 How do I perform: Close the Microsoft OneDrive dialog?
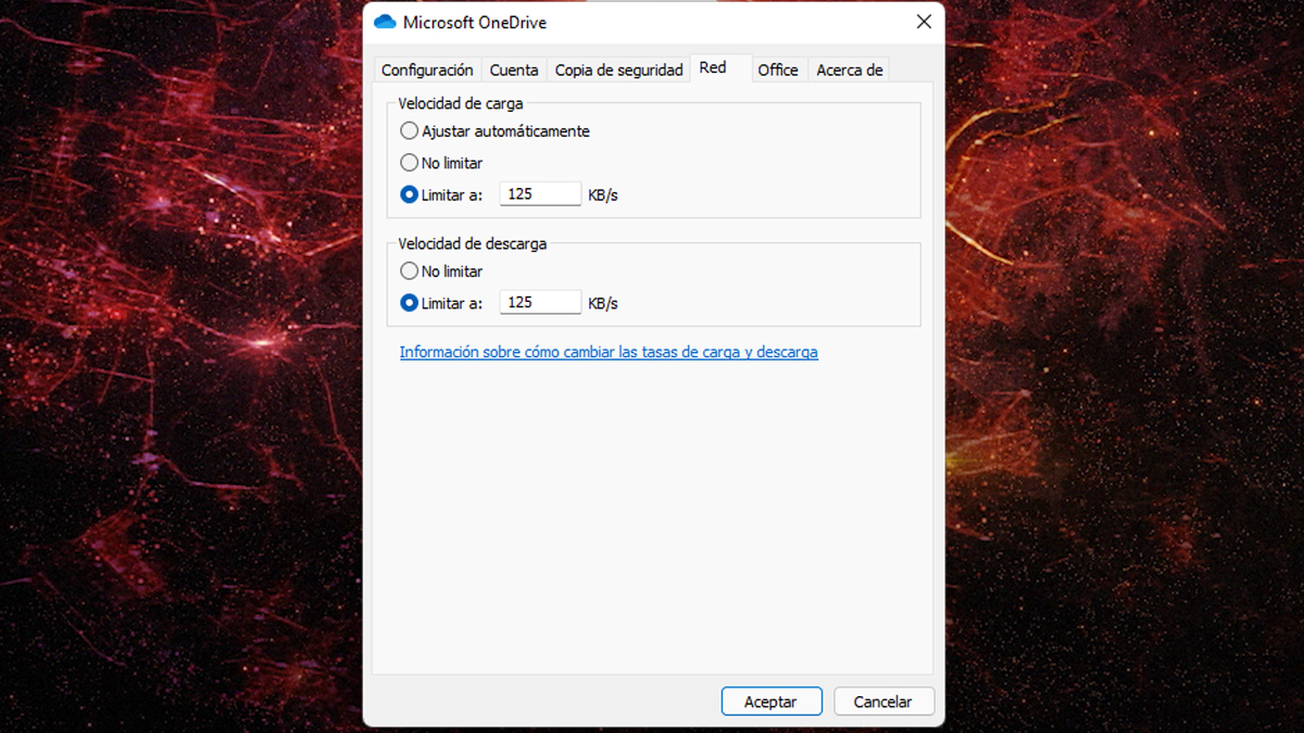(924, 22)
